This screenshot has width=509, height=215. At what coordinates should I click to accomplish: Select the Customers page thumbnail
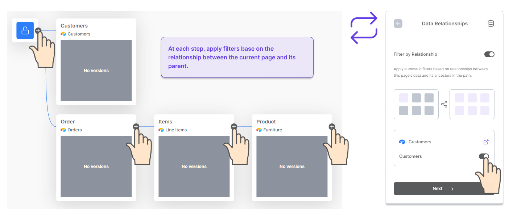(x=96, y=71)
